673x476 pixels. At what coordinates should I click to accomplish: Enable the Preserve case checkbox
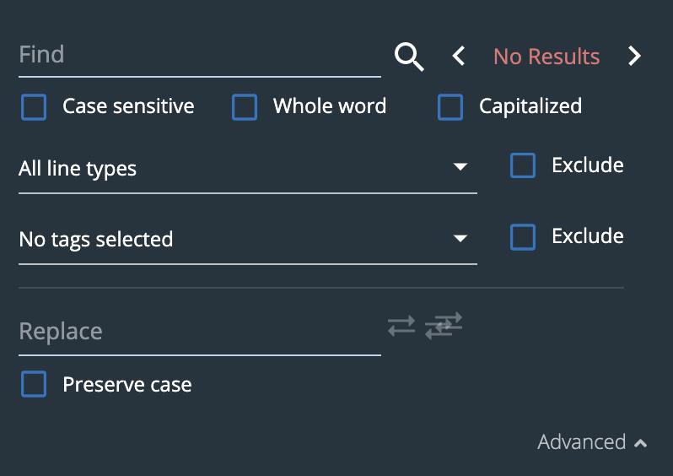[x=34, y=384]
